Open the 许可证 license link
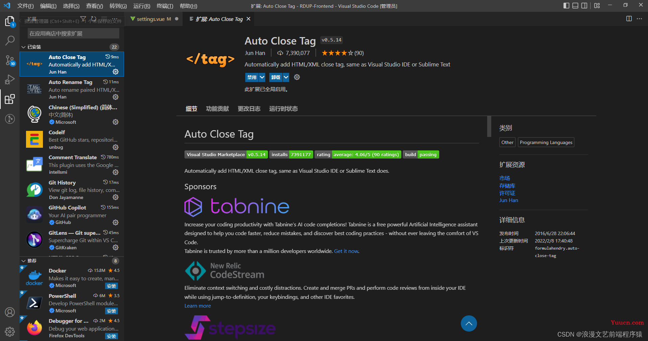648x341 pixels. tap(507, 193)
